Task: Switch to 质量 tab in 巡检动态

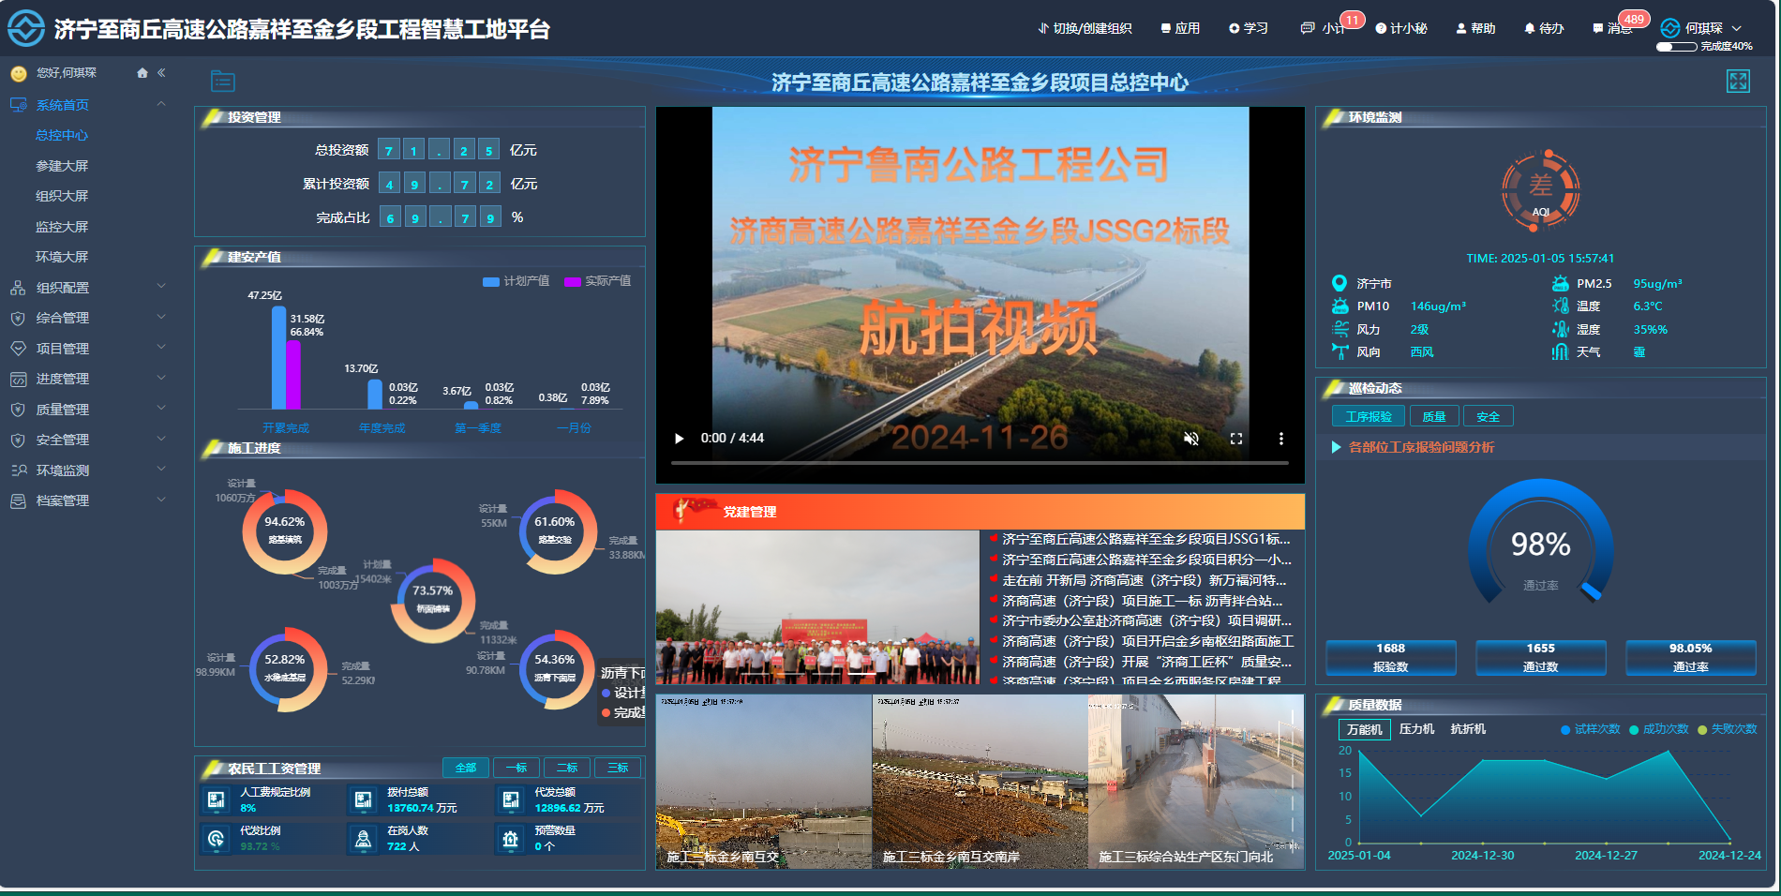Action: click(x=1433, y=417)
